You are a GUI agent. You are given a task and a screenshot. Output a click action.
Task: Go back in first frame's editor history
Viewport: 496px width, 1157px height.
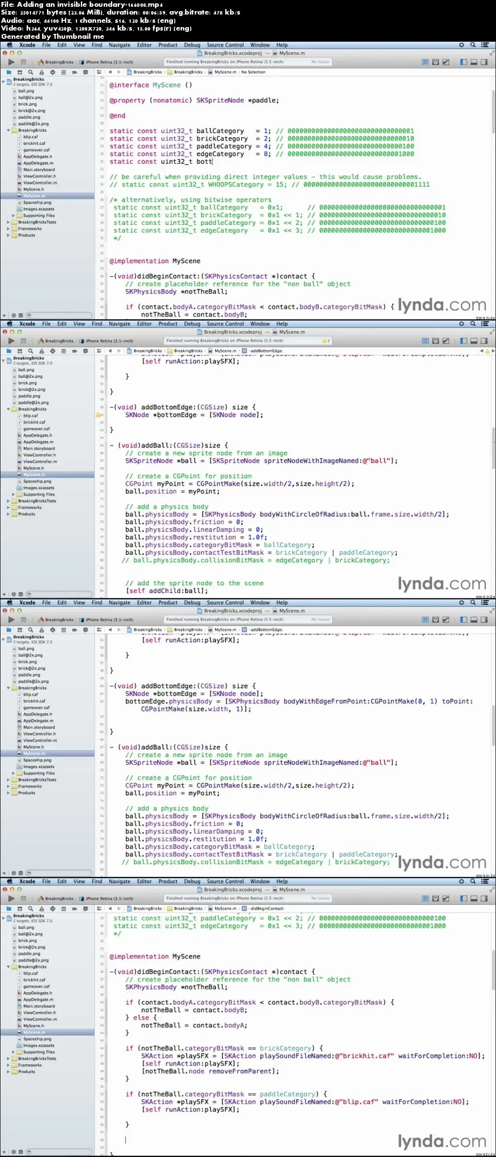(x=110, y=72)
